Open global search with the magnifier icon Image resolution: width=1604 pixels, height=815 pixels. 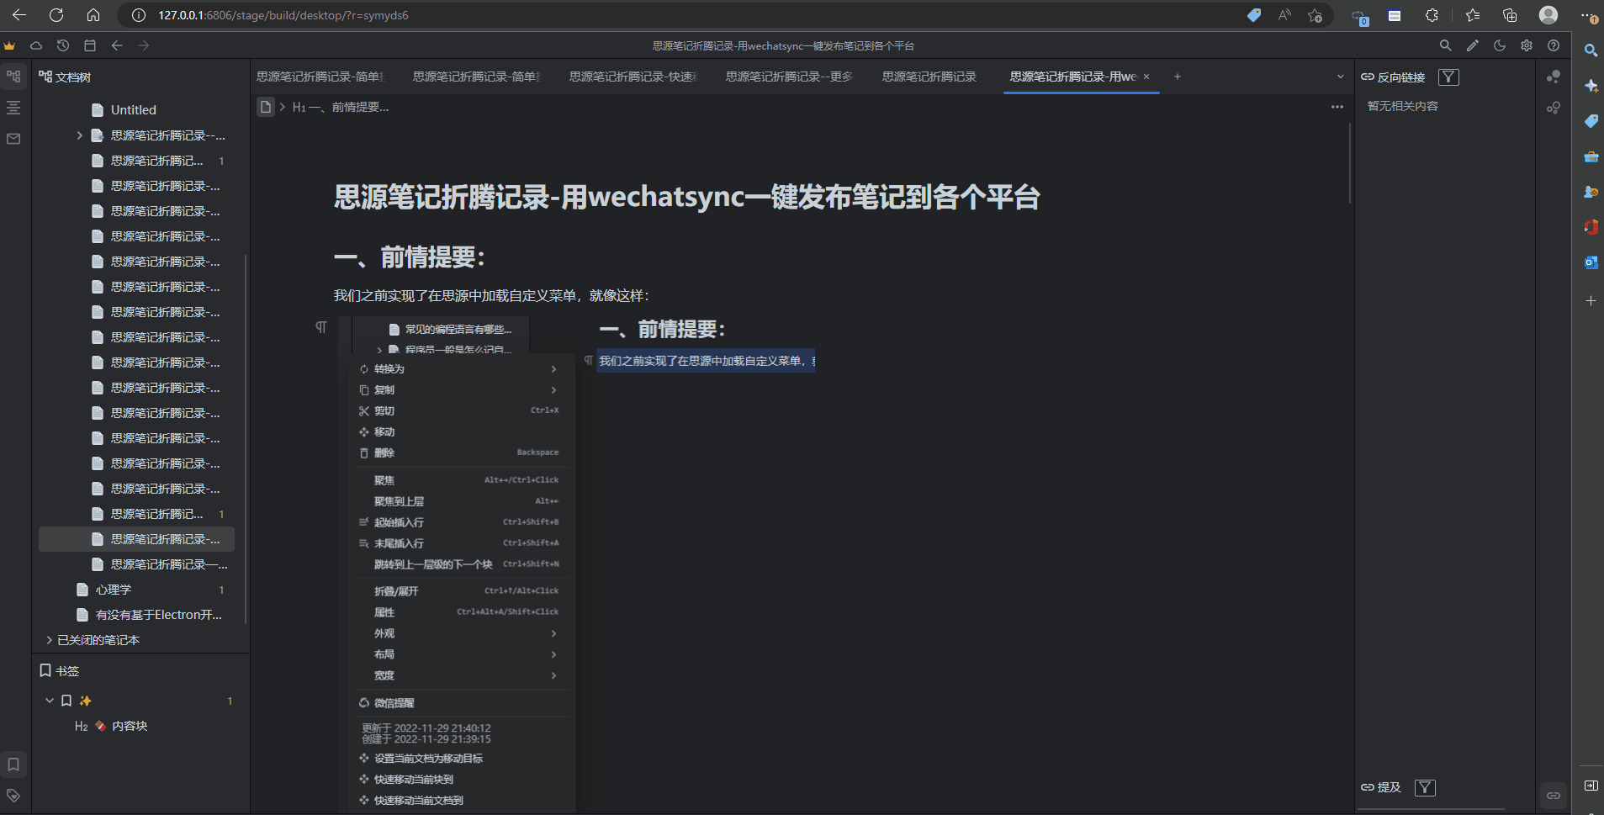click(1446, 45)
